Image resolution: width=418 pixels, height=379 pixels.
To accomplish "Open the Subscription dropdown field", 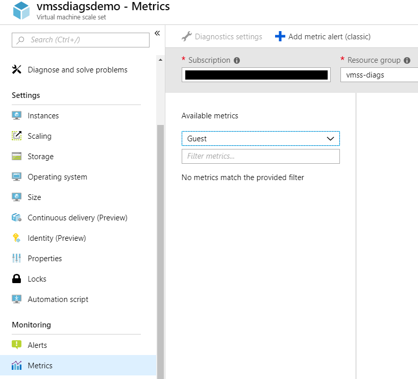I will click(x=256, y=75).
